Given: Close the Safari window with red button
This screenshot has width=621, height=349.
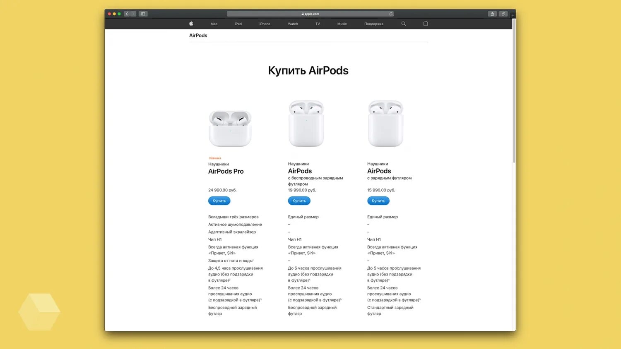Looking at the screenshot, I should coord(109,14).
